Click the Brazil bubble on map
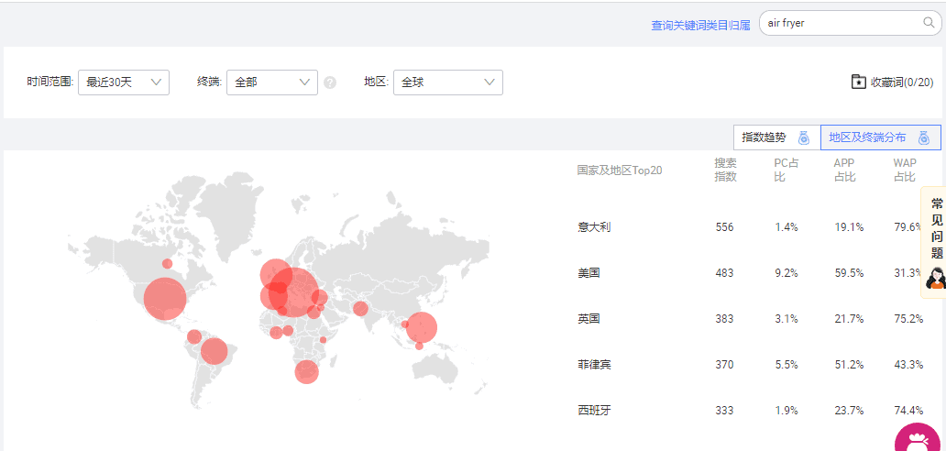946x451 pixels. point(214,351)
